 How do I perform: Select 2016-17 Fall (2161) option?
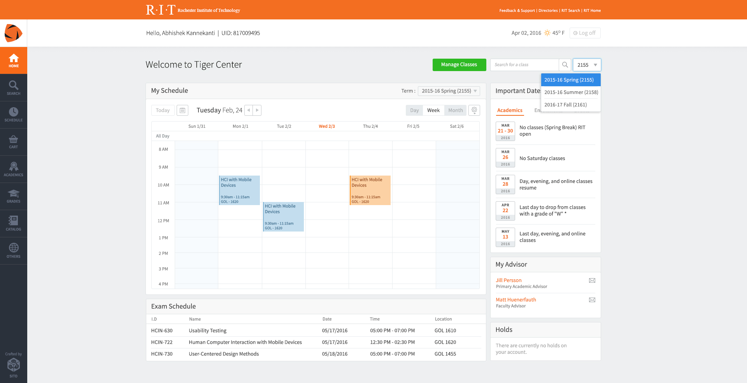(571, 105)
